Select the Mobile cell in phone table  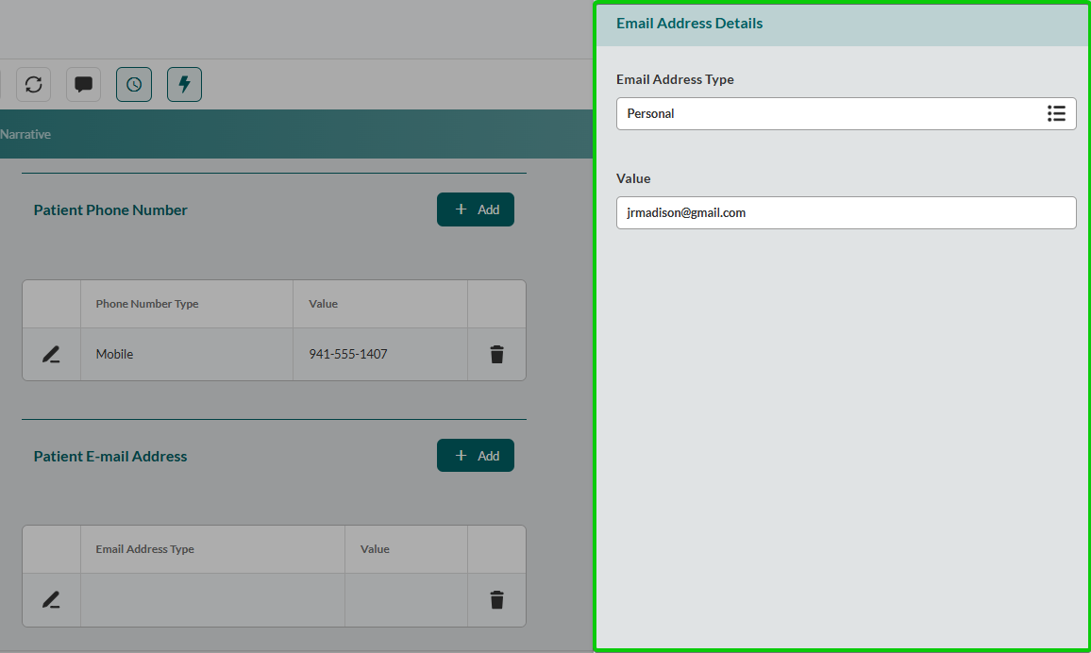115,355
